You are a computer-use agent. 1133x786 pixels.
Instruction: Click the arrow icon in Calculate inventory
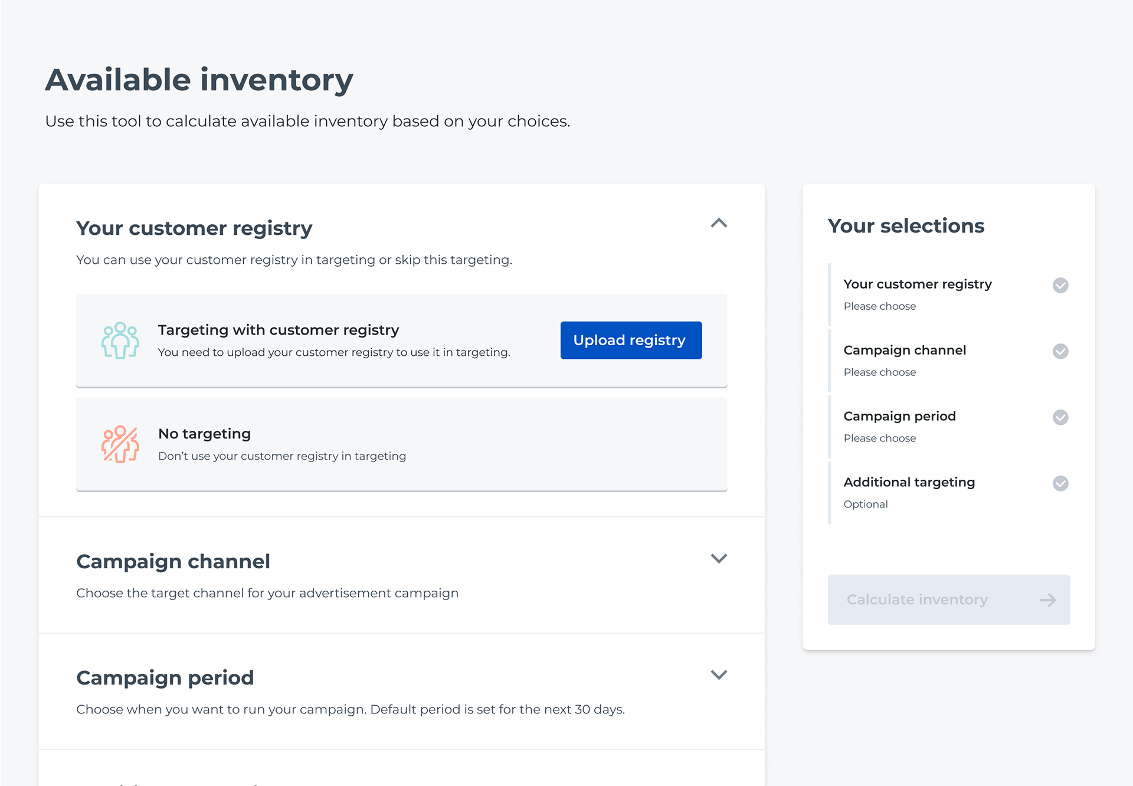click(1048, 600)
